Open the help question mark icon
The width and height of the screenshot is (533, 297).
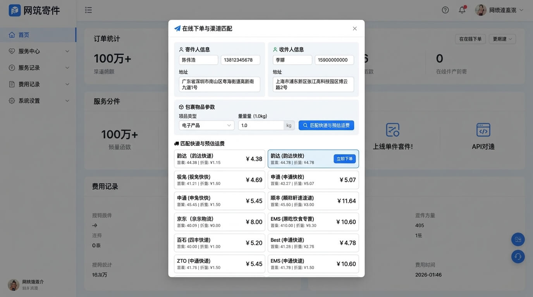coord(445,10)
